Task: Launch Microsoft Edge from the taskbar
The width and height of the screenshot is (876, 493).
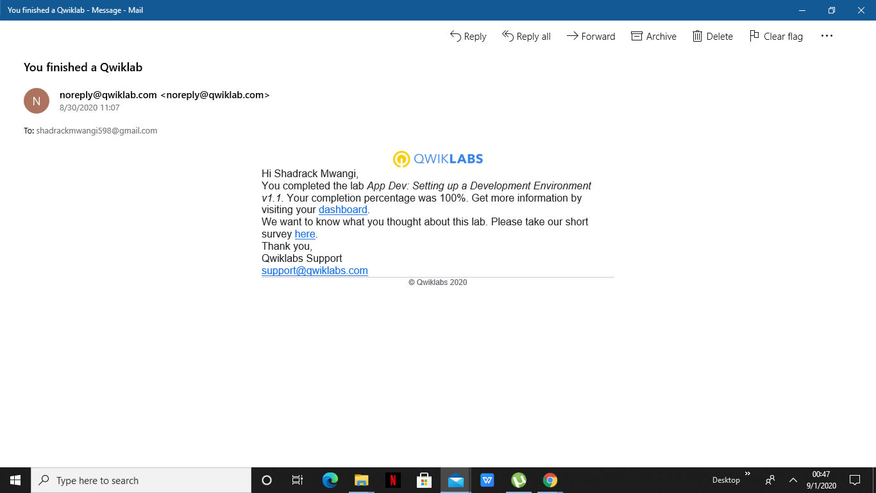Action: tap(330, 480)
